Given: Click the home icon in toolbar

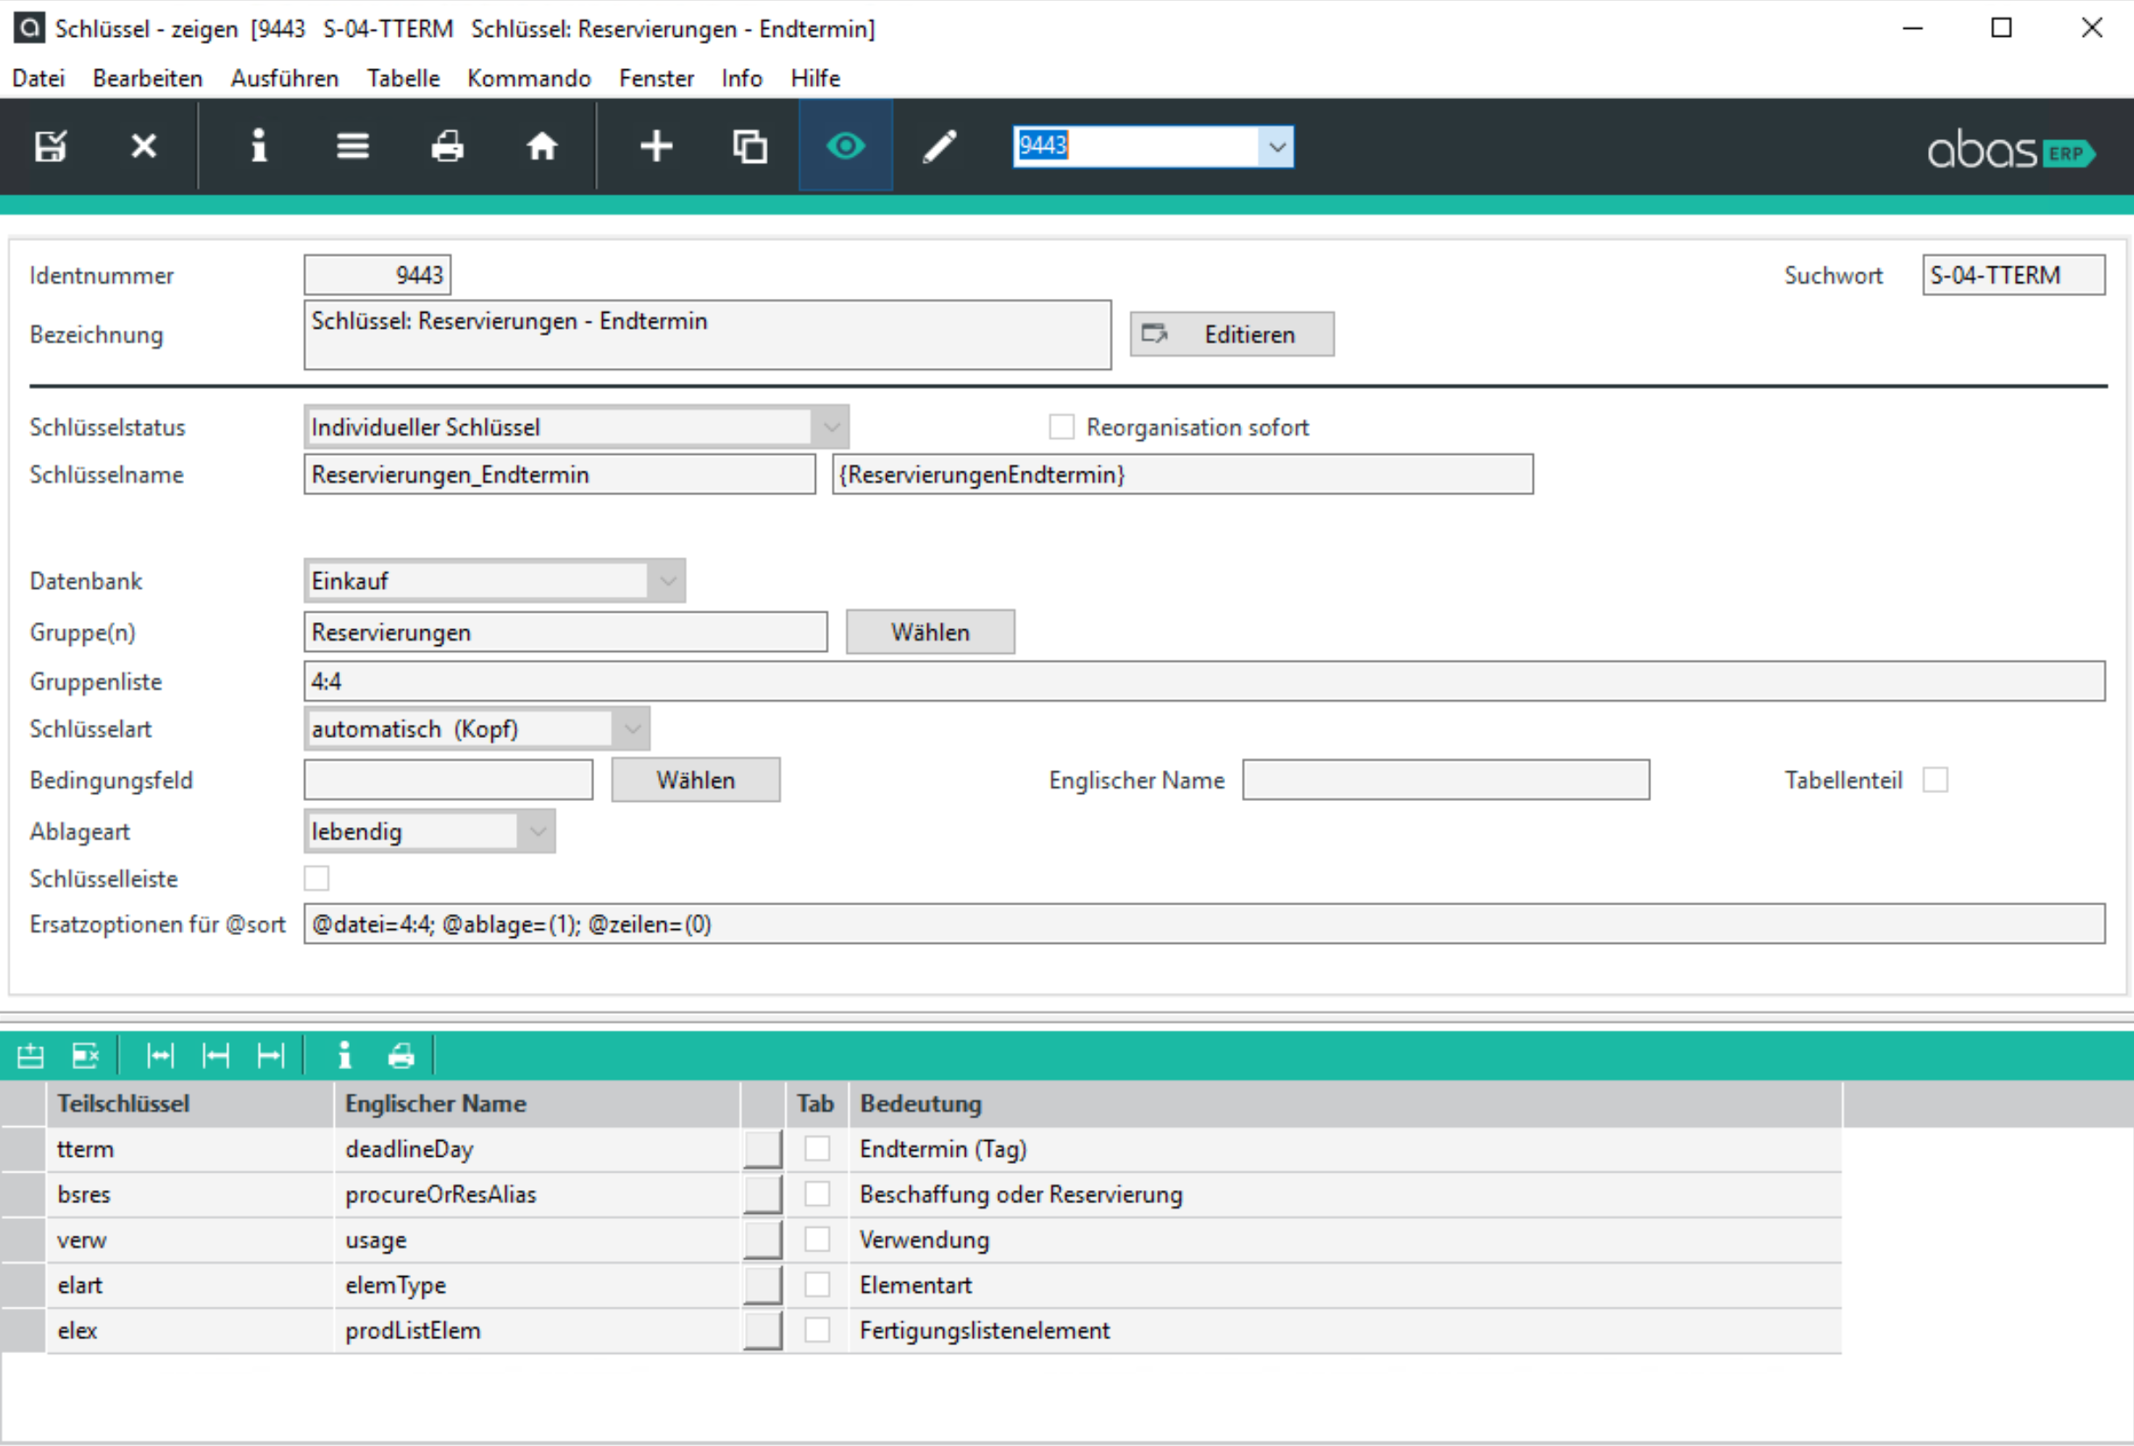Looking at the screenshot, I should click(x=541, y=146).
